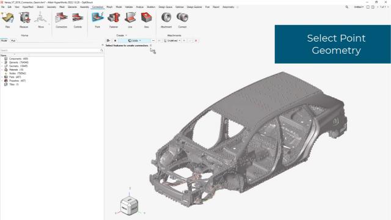This screenshot has height=220, width=391.
Task: Expand the Parts tree node
Action: pos(2,77)
